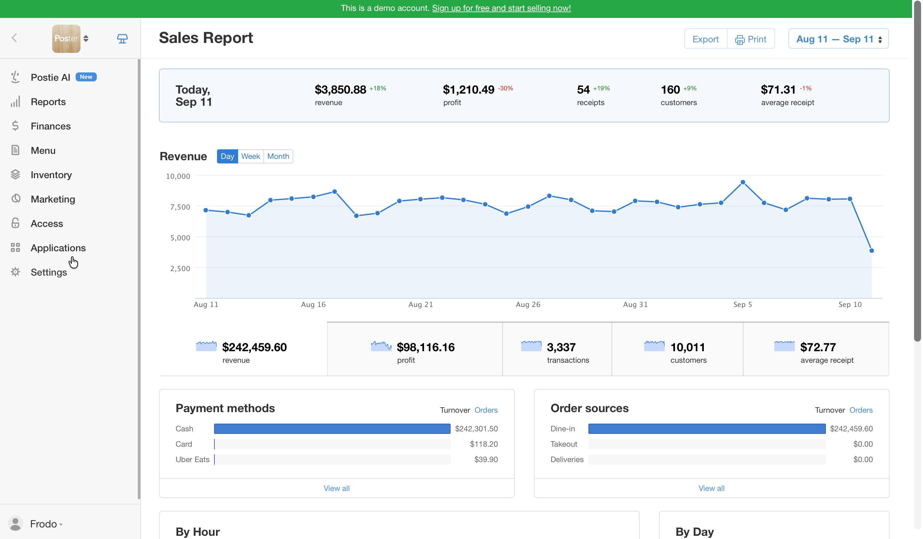Click the Settings gear icon
The image size is (923, 539).
point(15,272)
